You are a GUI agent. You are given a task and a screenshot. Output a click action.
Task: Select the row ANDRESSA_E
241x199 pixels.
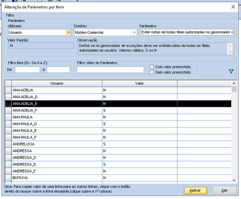[118, 164]
